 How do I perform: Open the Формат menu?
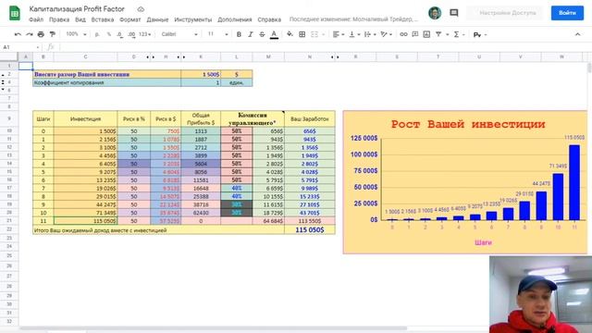129,19
